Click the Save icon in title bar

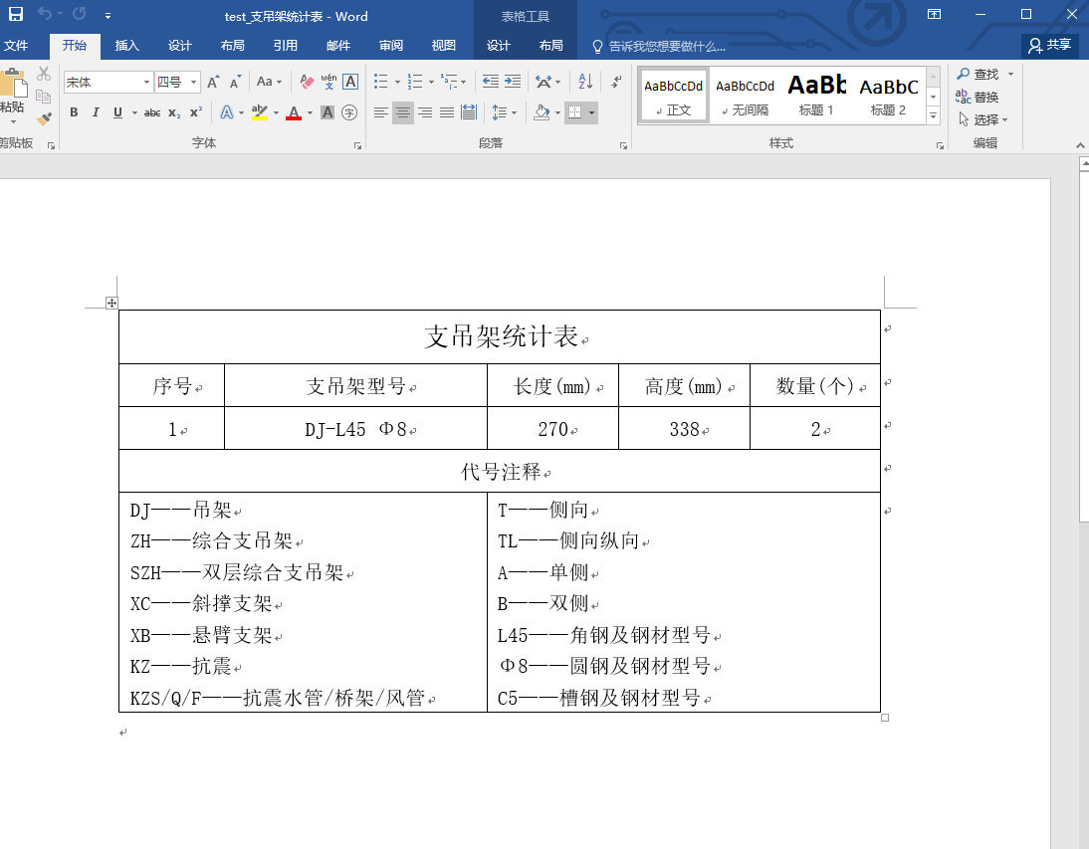pos(16,15)
